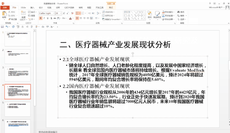Toggle text Shadow S button

click(x=51, y=18)
